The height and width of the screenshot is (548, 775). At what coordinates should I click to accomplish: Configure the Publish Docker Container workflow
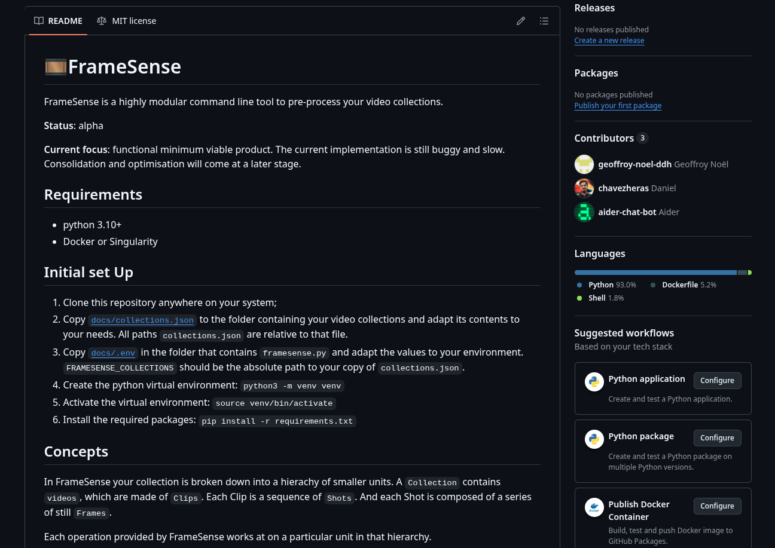click(717, 506)
